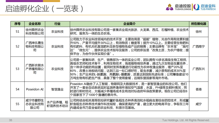This screenshot has height=123, width=219.
Task: Click company name 广西新农联水产养殖有限公司
Action: [x=35, y=69]
